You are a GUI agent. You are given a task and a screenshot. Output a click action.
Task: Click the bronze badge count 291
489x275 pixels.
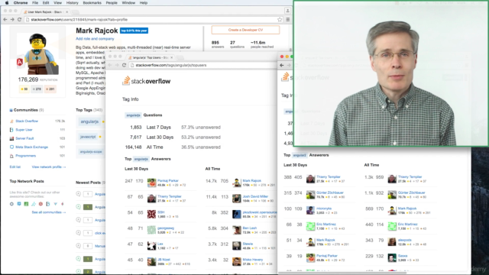tap(50, 89)
